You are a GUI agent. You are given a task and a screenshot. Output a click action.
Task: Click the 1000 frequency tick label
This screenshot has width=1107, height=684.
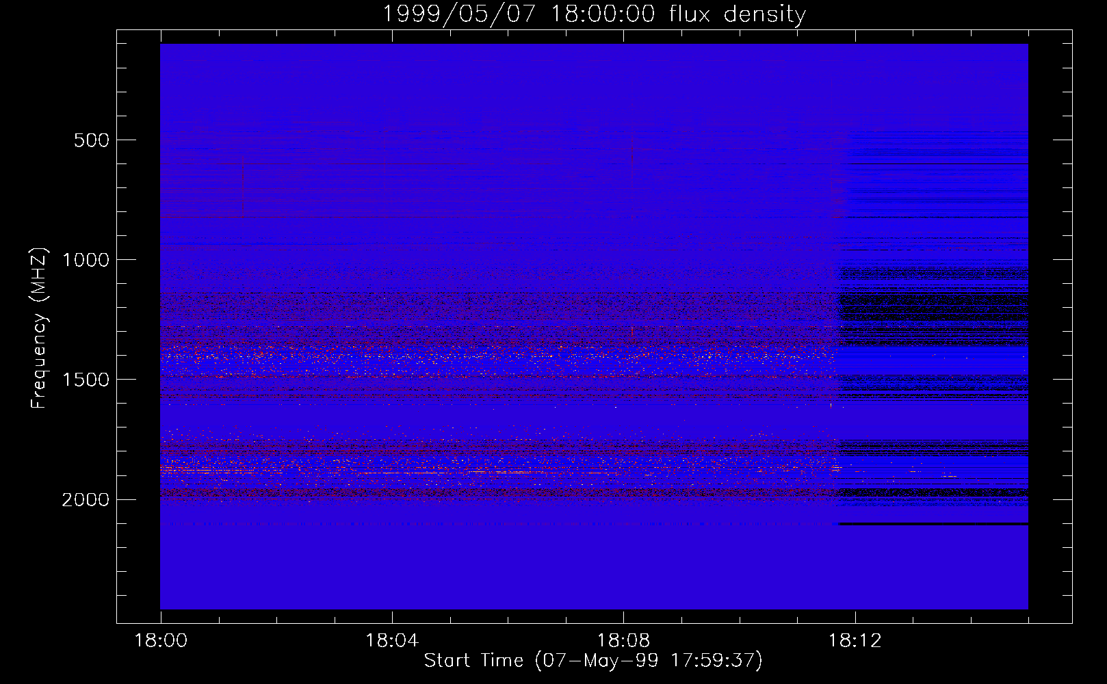pyautogui.click(x=86, y=260)
